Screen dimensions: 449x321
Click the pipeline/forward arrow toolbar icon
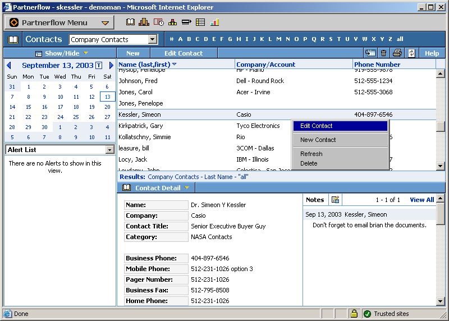[186, 22]
